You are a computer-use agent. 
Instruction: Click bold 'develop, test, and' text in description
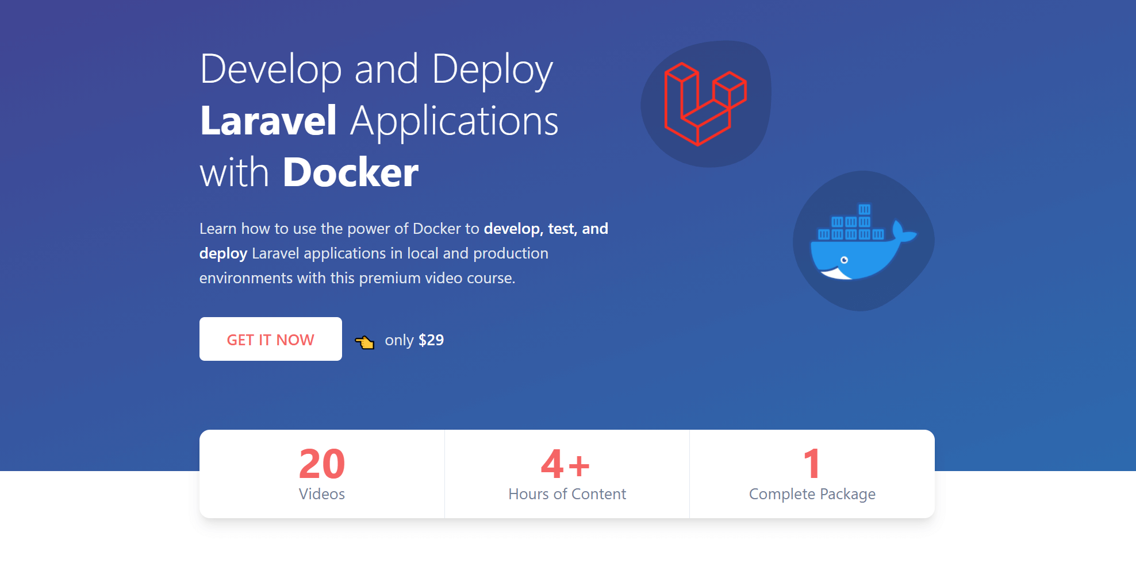(x=546, y=229)
